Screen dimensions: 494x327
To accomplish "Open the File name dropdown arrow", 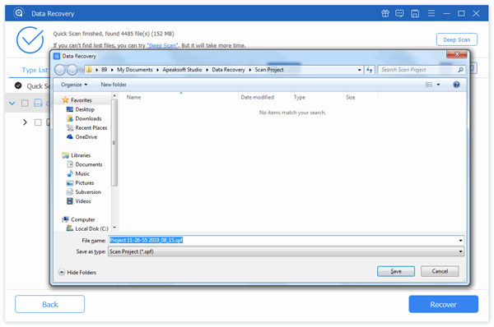I will 460,241.
